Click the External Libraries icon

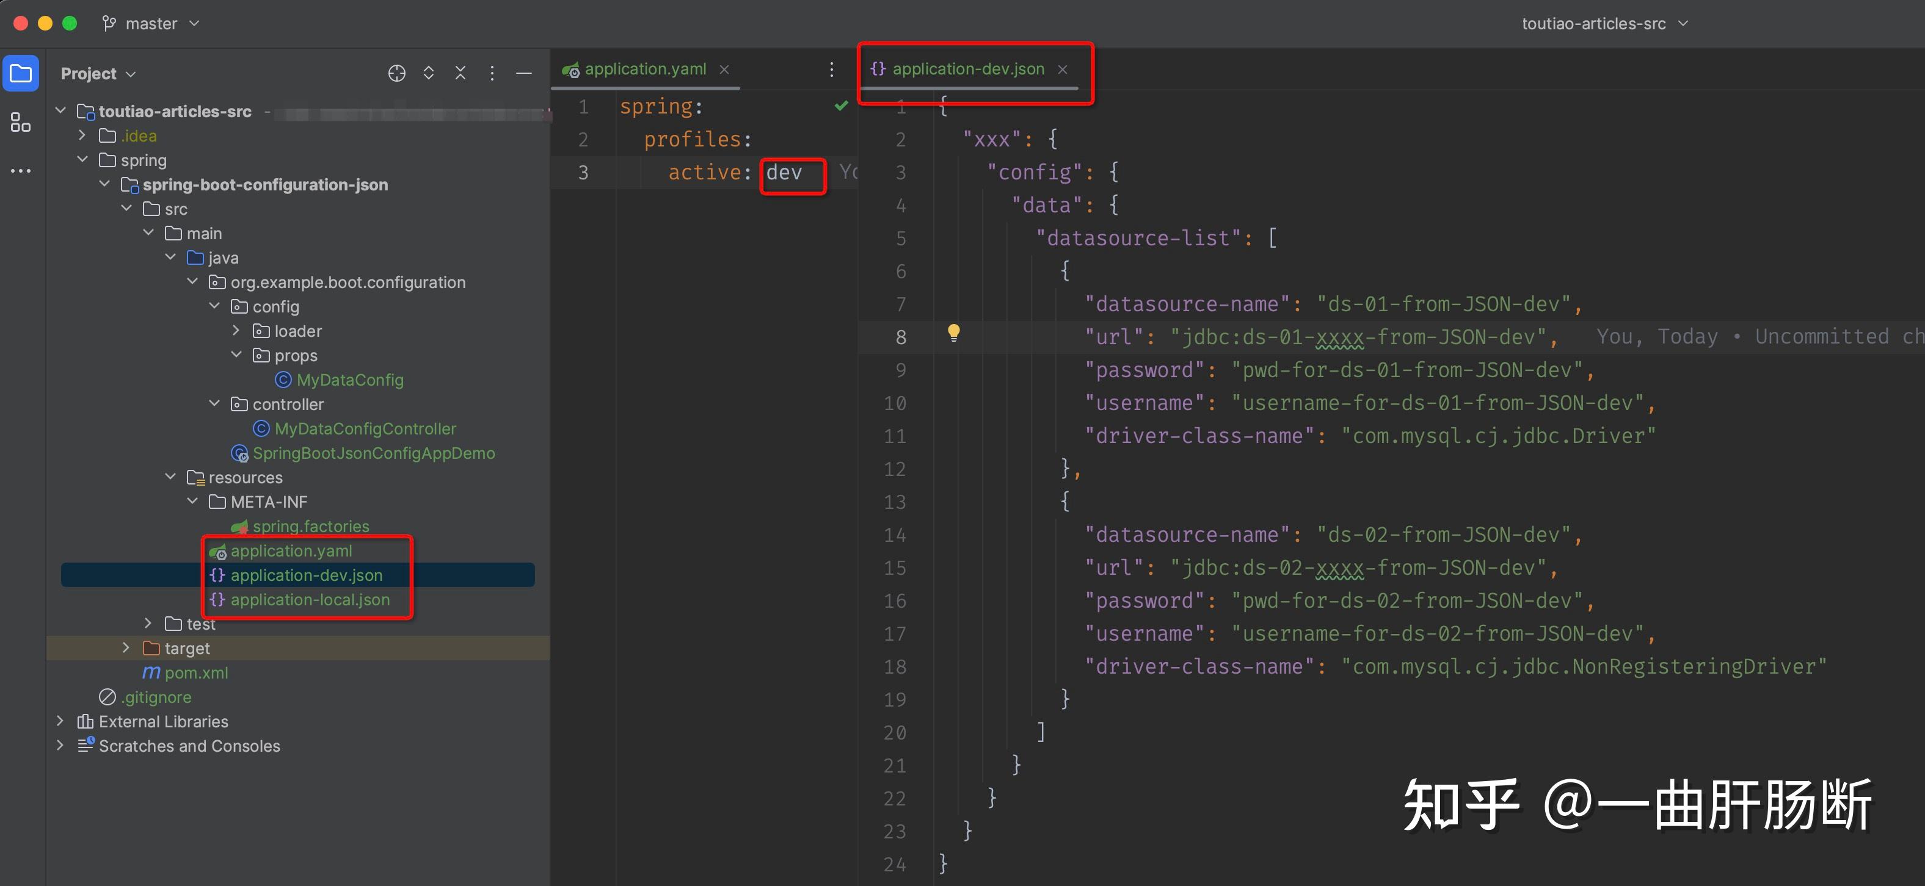click(85, 722)
